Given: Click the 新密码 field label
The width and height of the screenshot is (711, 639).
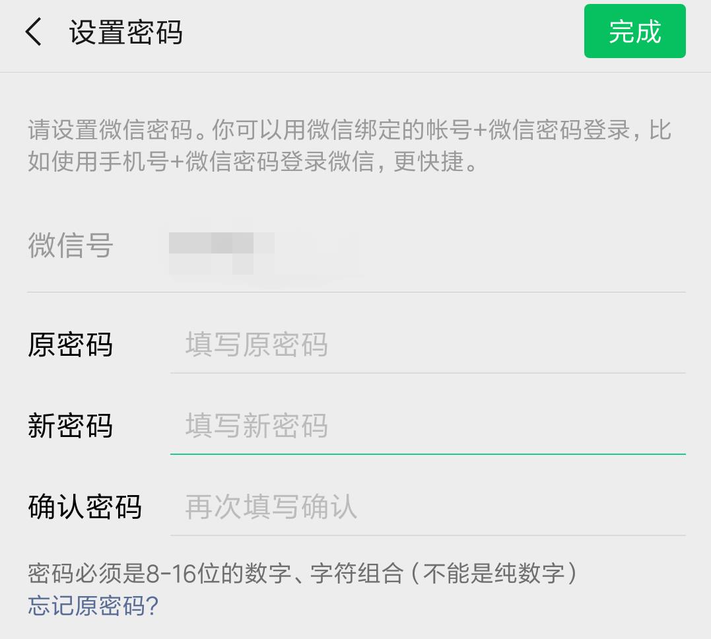Looking at the screenshot, I should coord(70,425).
